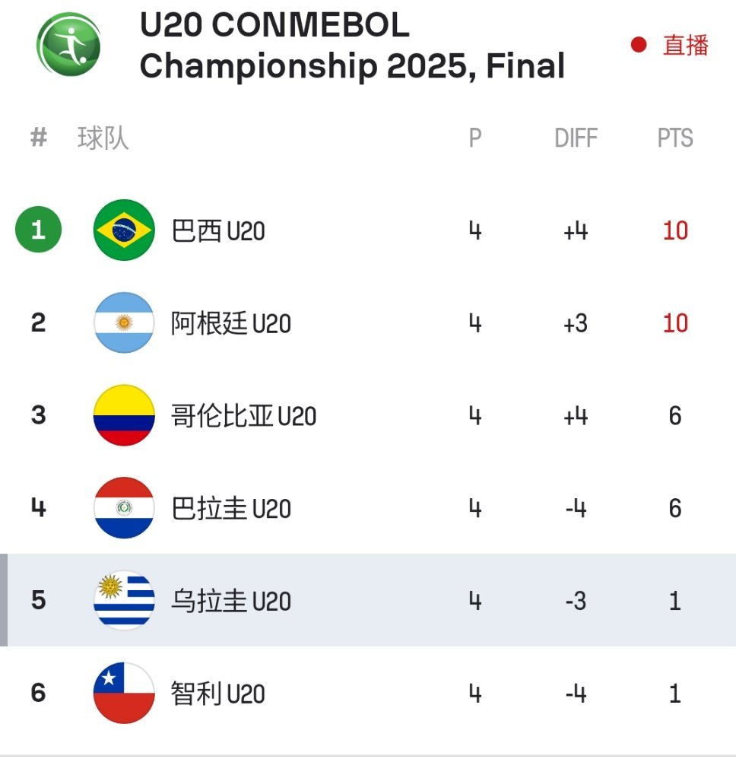Click Brazil's red 10 points value

click(675, 230)
